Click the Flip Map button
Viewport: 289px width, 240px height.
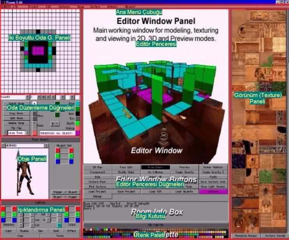(16, 128)
